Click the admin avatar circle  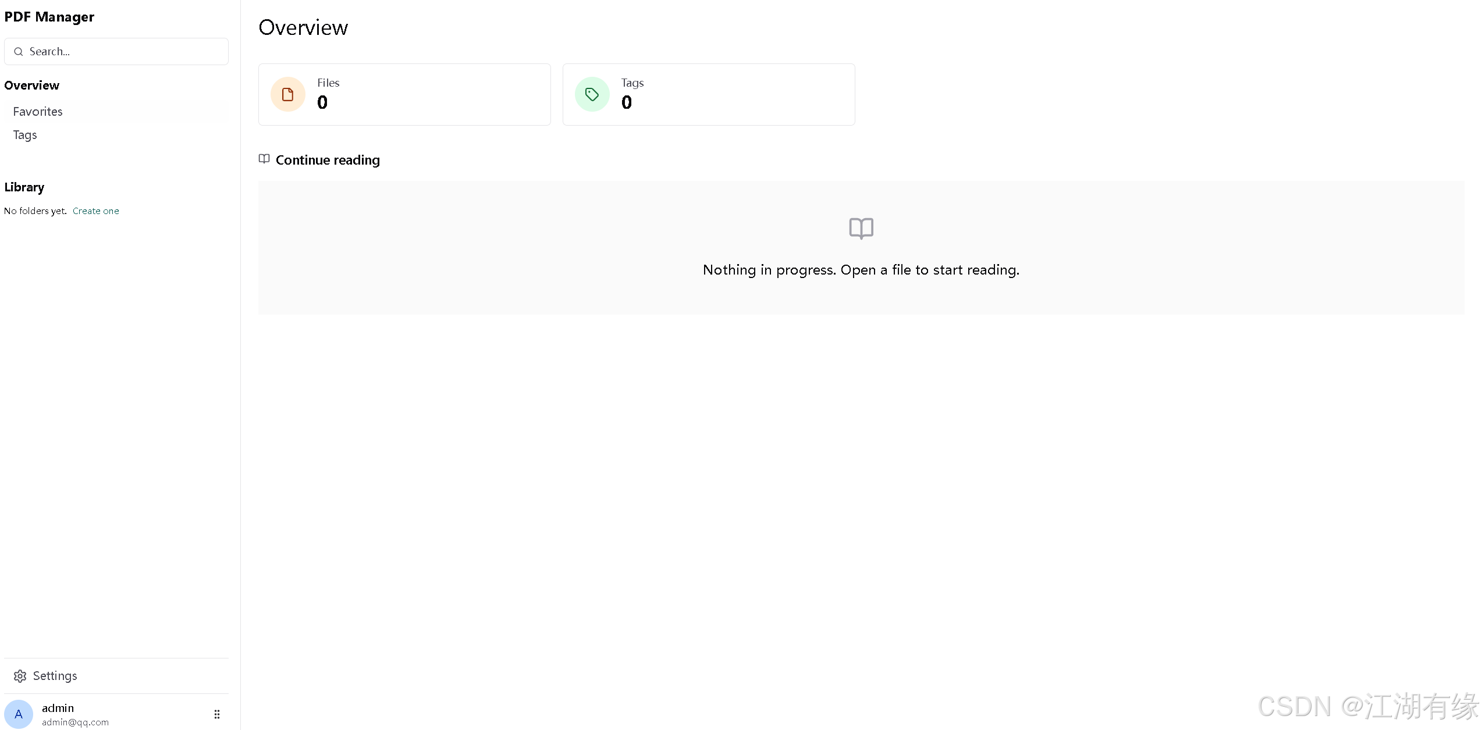point(19,714)
